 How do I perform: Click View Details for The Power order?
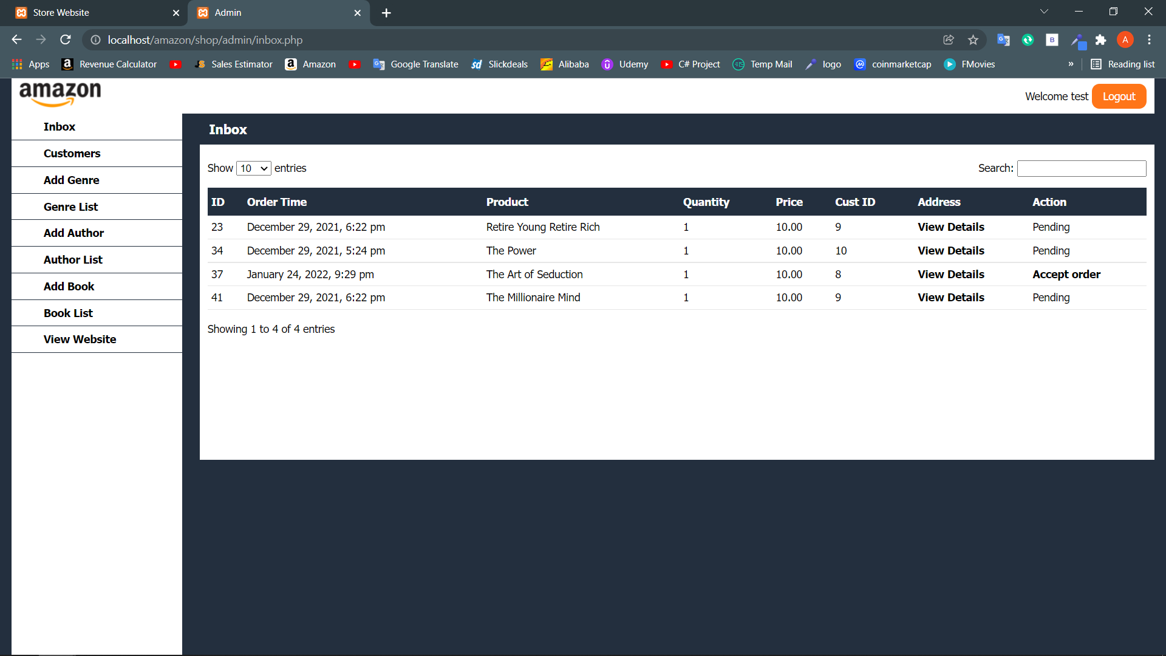coord(950,250)
